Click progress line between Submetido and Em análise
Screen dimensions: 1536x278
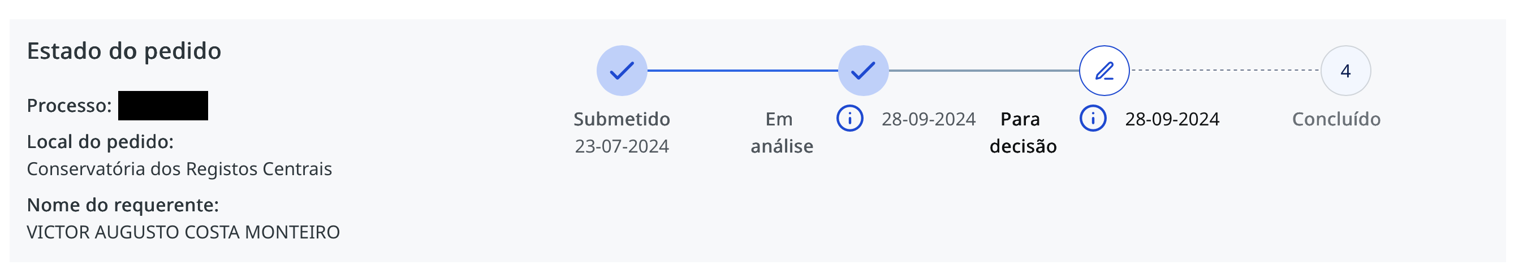743,71
